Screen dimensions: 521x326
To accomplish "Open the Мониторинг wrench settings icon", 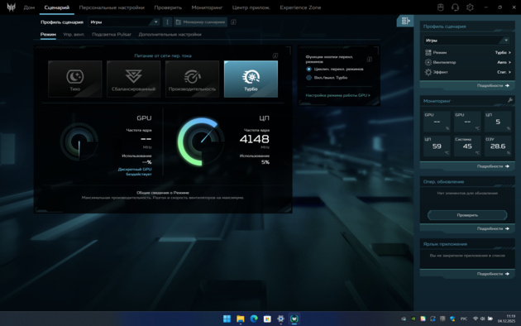I will [x=510, y=100].
